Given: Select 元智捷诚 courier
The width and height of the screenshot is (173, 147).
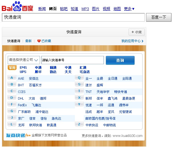Looking at the screenshot, I should click(125, 112).
